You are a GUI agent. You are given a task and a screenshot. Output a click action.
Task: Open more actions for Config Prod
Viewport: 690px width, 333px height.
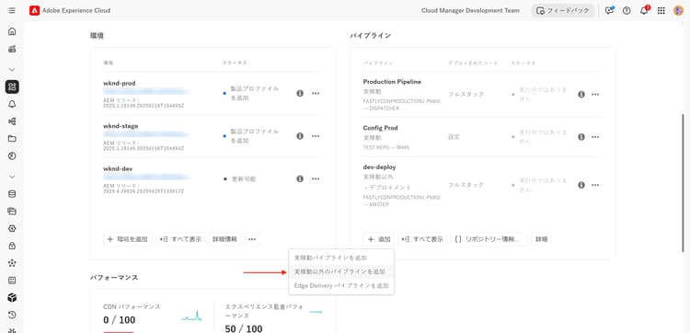click(595, 137)
